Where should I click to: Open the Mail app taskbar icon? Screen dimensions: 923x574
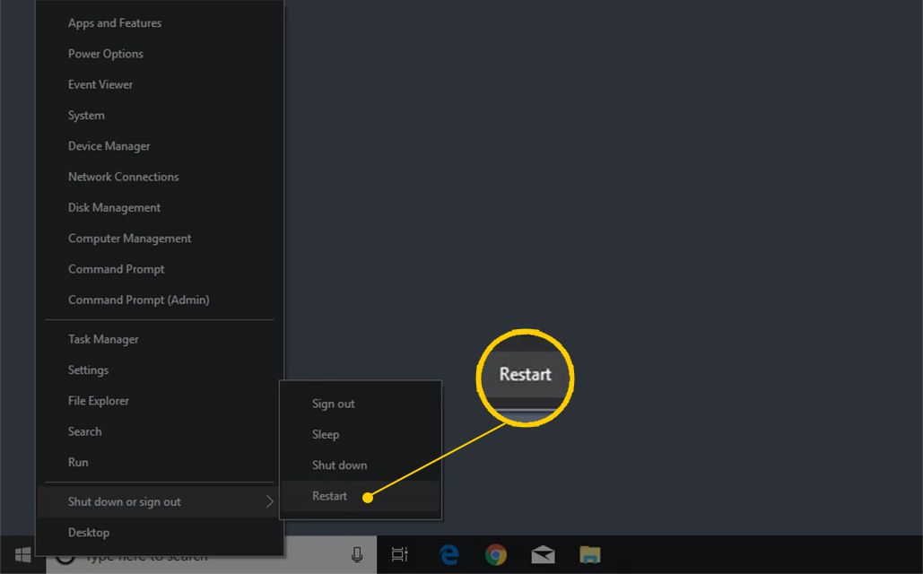point(543,555)
